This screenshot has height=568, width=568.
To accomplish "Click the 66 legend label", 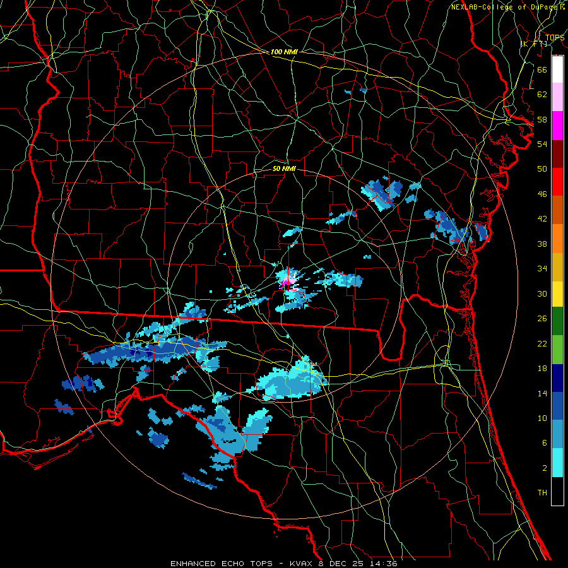I will pos(542,69).
